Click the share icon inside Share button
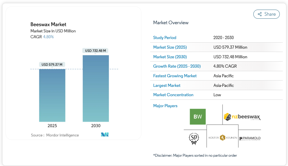Image resolution: width=288 pixels, height=166 pixels. [x=260, y=14]
